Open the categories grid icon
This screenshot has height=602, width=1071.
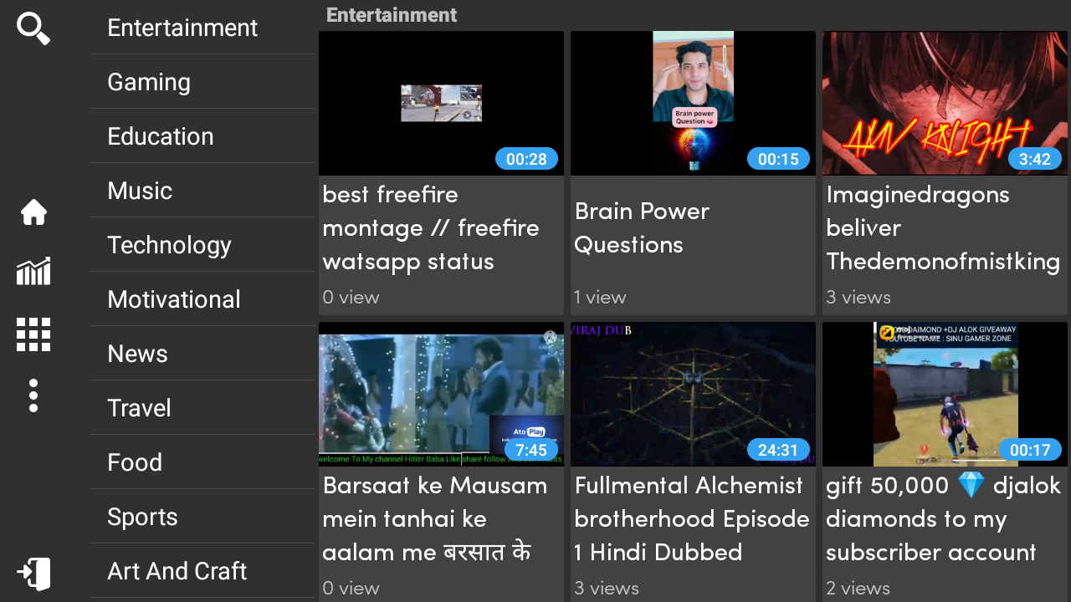[33, 334]
